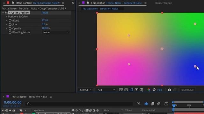Select the blue gradient point control

[195, 66]
